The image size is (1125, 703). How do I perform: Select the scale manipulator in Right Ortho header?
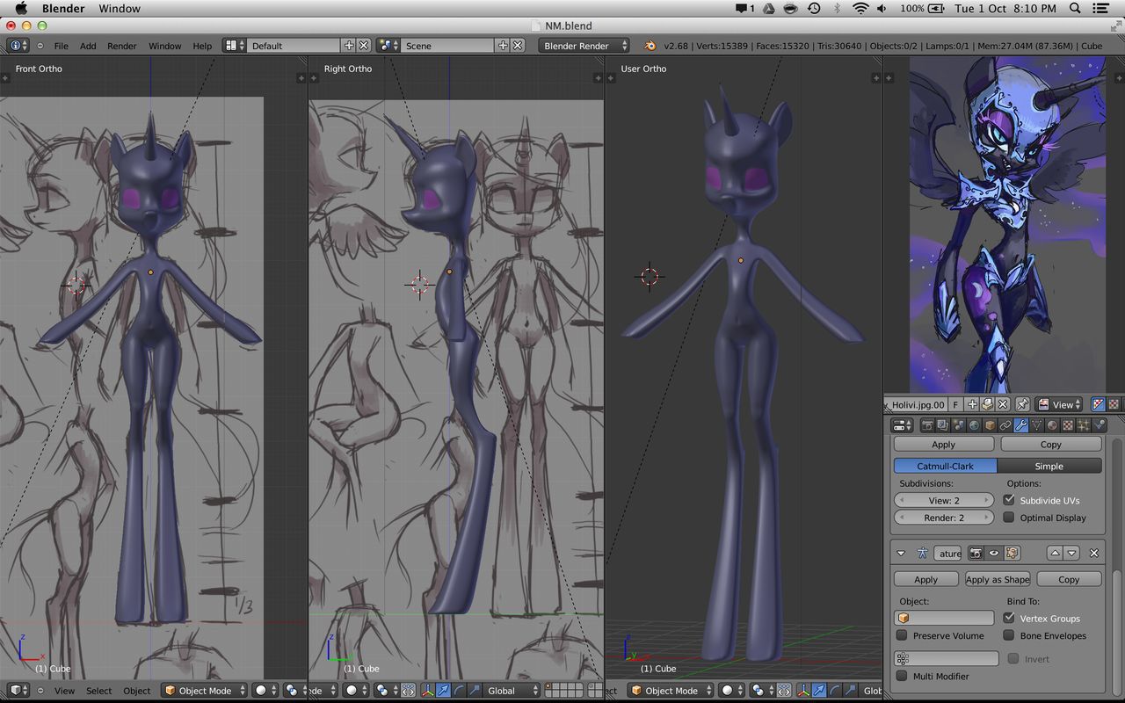point(475,691)
